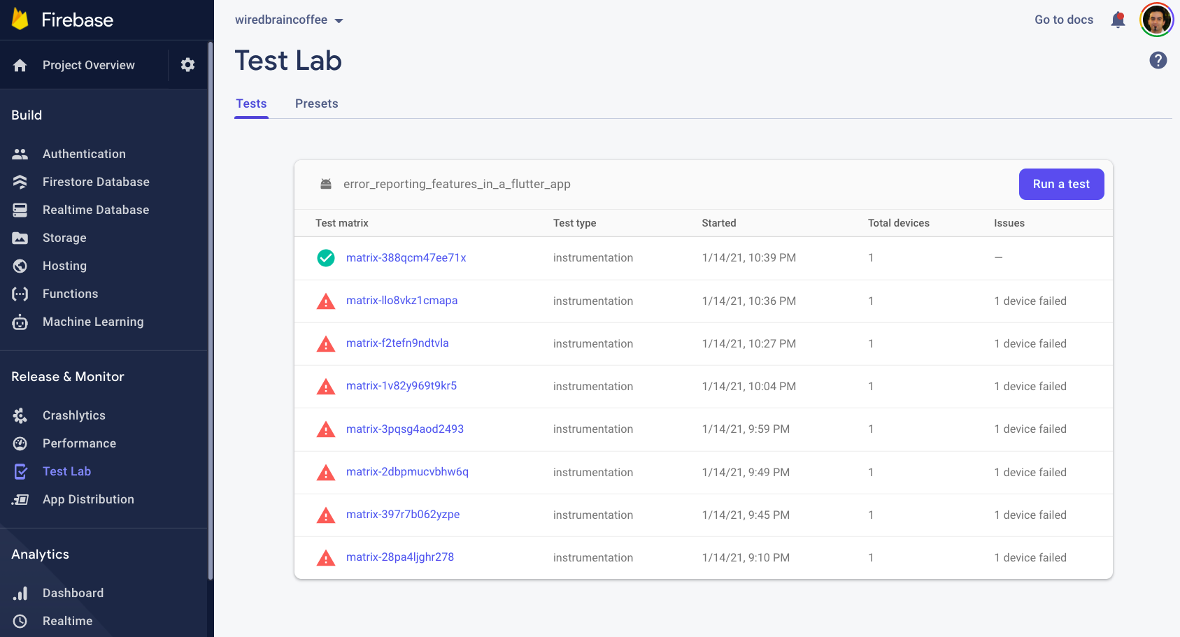This screenshot has height=637, width=1180.
Task: Click the Test type column header
Action: click(575, 223)
